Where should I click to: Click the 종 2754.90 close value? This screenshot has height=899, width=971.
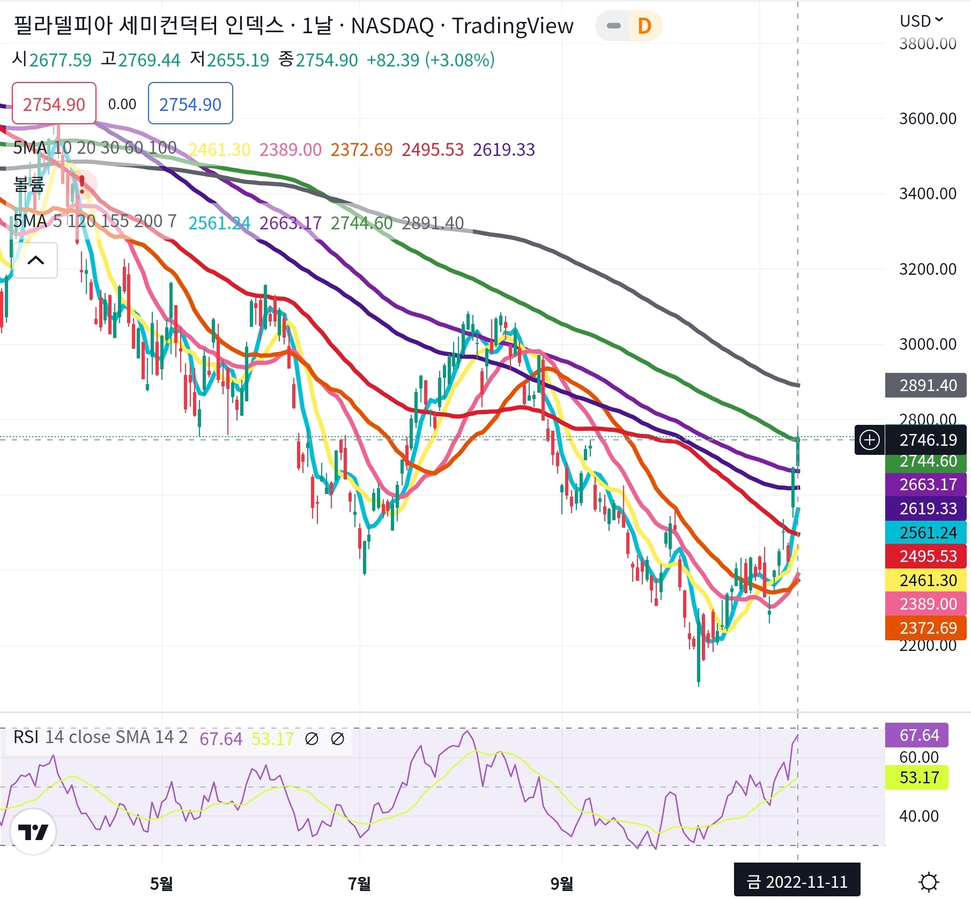pos(318,60)
